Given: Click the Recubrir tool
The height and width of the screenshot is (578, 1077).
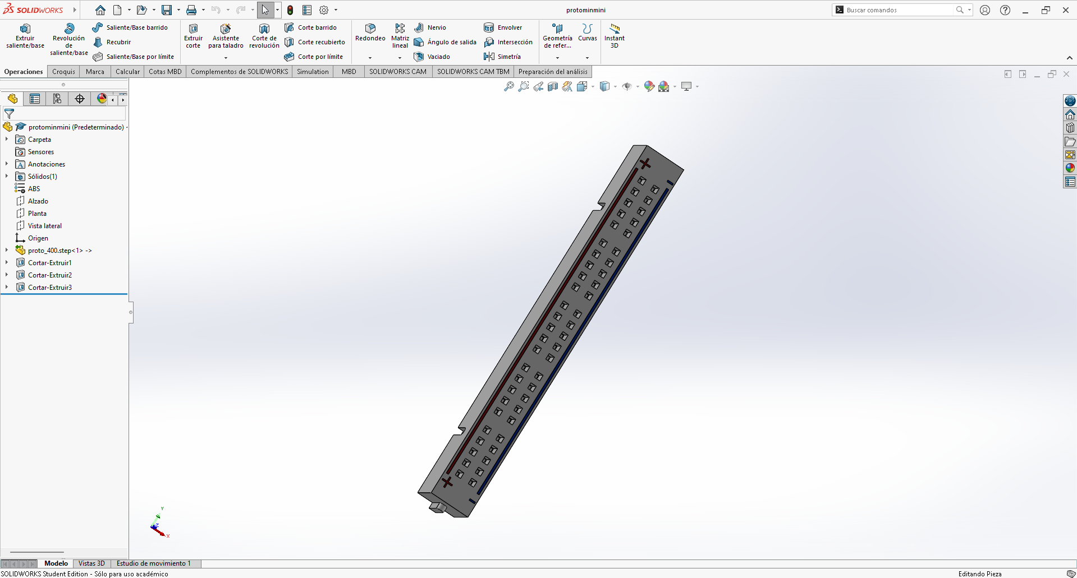Looking at the screenshot, I should [x=112, y=42].
